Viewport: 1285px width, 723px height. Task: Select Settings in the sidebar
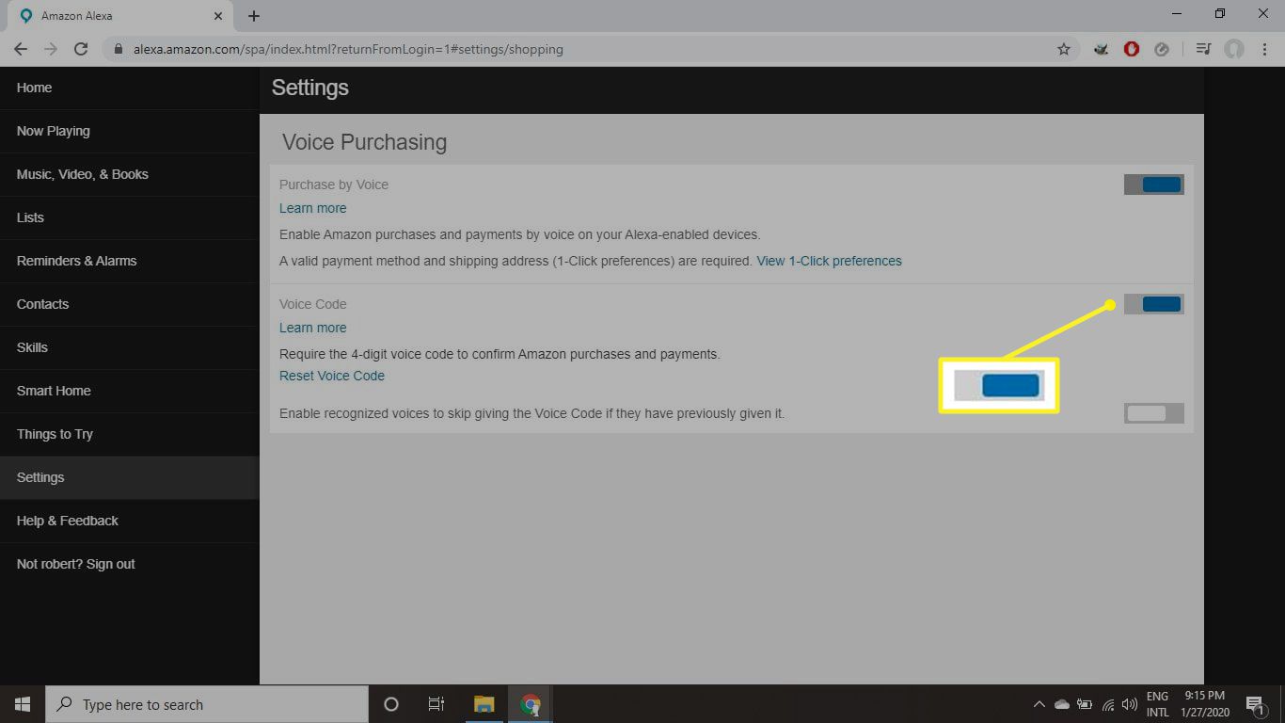(x=129, y=477)
